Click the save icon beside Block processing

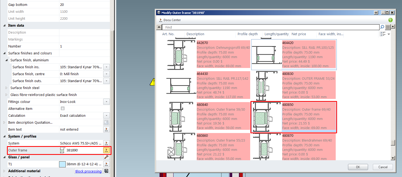tap(106, 171)
